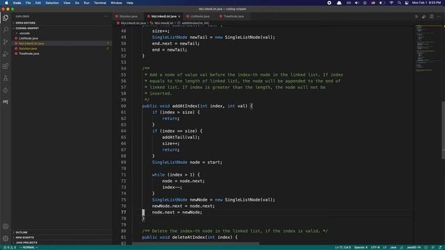Open the Terminal menu
The image size is (445, 250).
coord(100,3)
